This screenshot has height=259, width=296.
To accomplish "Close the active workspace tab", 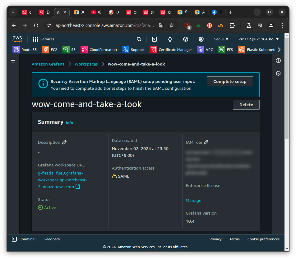I will [65, 12].
